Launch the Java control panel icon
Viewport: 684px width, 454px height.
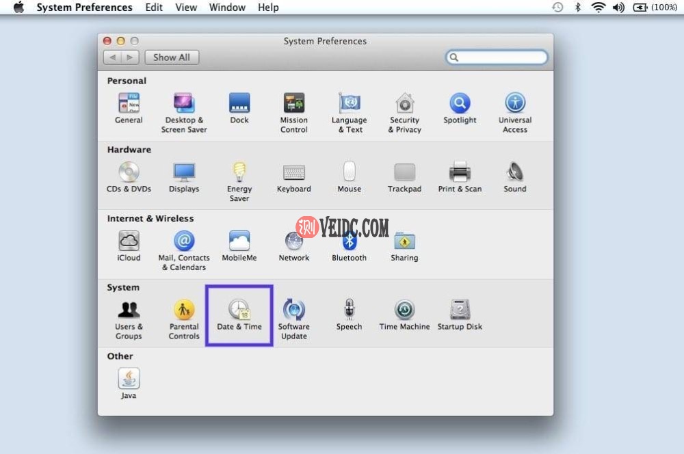tap(129, 379)
